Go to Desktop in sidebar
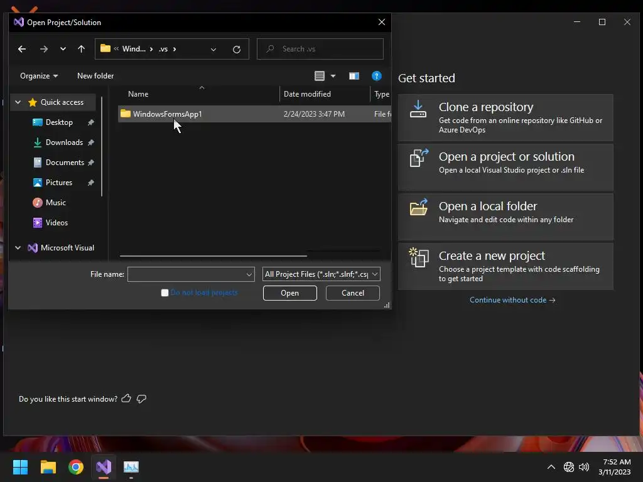The image size is (643, 482). click(x=59, y=122)
